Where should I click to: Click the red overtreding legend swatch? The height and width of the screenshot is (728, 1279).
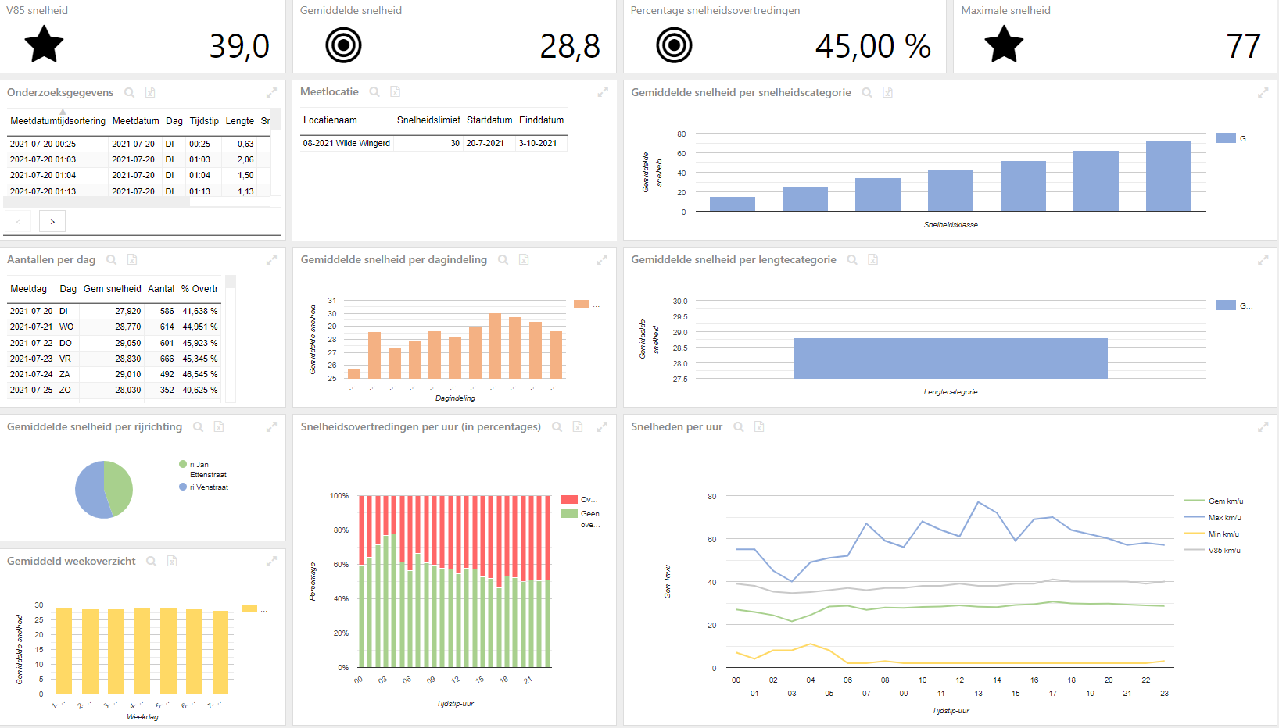coord(569,499)
